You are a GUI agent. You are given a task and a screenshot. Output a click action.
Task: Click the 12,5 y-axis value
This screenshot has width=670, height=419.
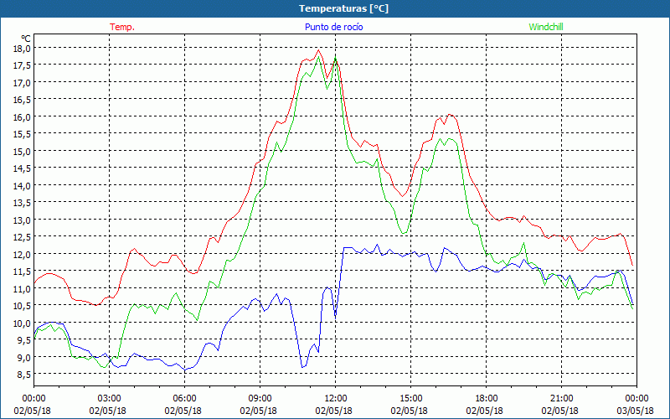pyautogui.click(x=22, y=237)
